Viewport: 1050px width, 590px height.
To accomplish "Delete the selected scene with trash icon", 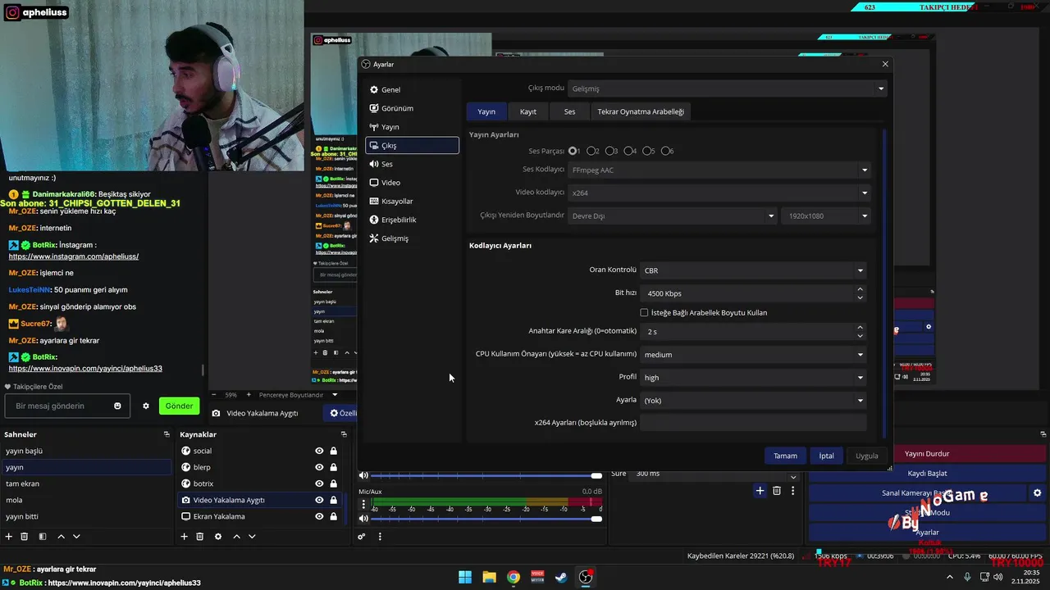I will (x=25, y=537).
